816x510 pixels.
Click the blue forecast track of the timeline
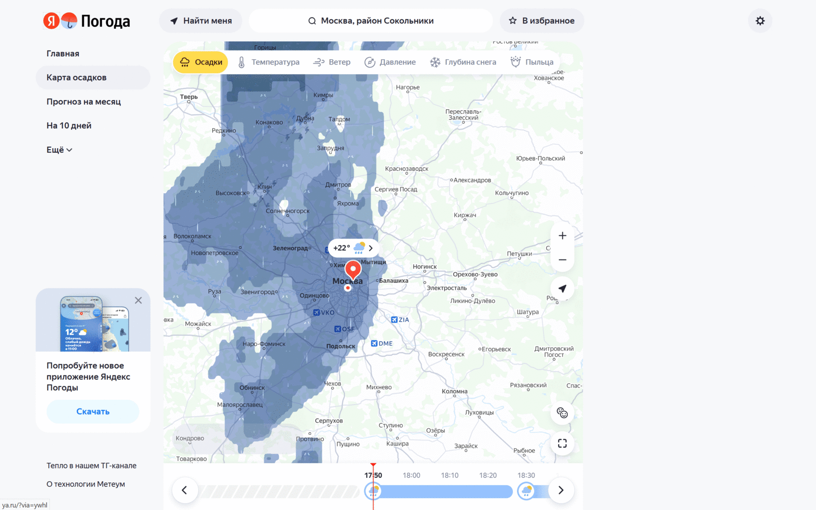coord(447,491)
